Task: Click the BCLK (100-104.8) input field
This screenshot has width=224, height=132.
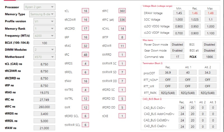Action: tap(44, 43)
